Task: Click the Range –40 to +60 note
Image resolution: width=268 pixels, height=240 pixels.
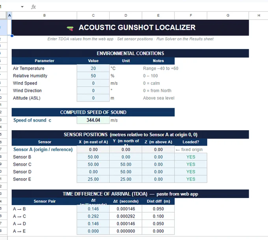Action: [161, 68]
